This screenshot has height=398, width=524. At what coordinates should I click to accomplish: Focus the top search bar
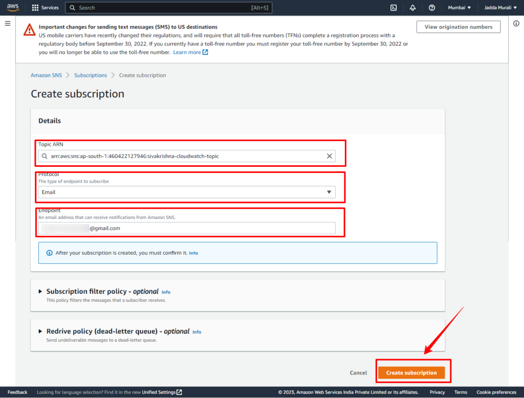point(168,8)
